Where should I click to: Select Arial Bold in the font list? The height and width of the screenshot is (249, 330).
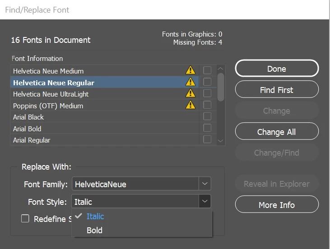pyautogui.click(x=27, y=129)
